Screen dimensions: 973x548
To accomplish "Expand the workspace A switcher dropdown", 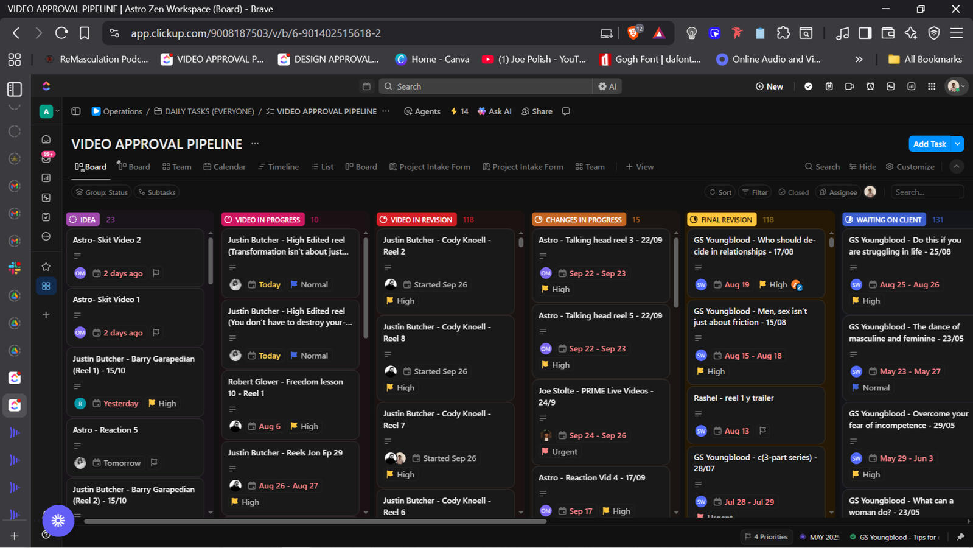I will pyautogui.click(x=50, y=111).
